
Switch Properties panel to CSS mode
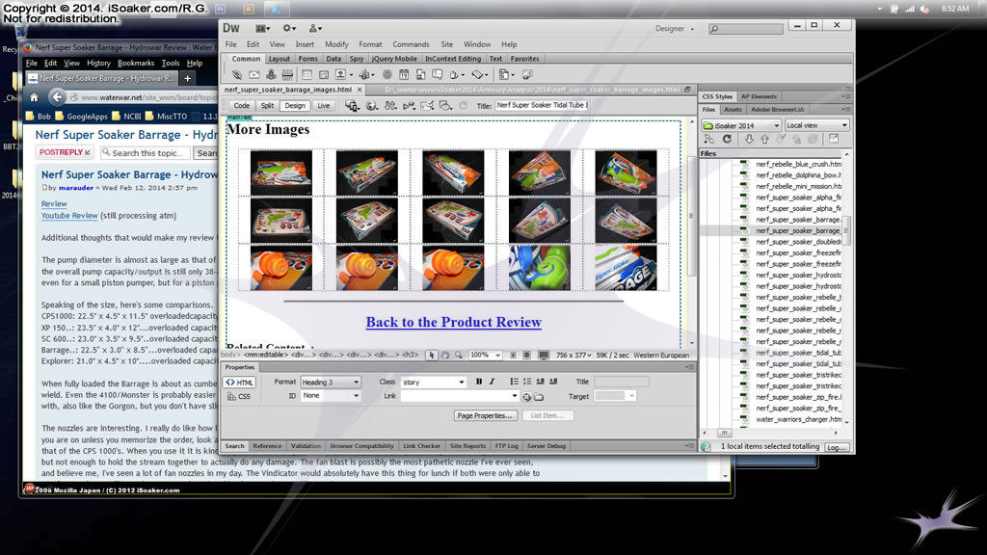point(239,396)
